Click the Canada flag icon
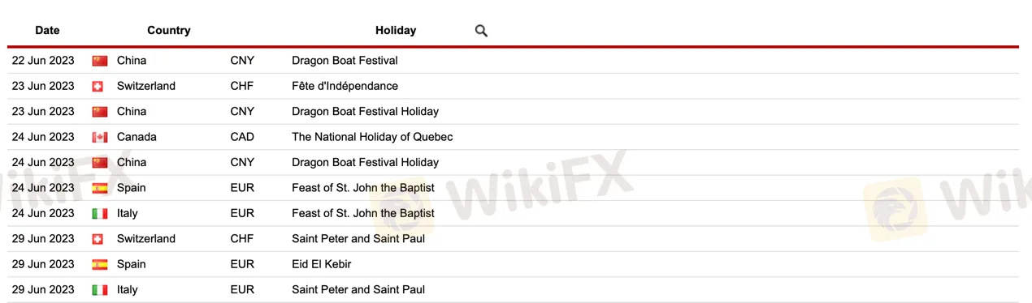Screen dimensions: 1032x303 [x=100, y=138]
